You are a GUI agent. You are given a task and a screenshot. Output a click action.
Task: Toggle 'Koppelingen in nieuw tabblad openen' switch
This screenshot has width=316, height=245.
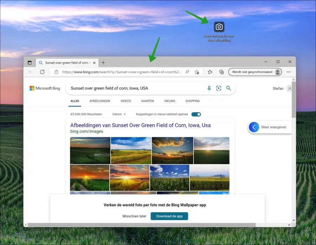pos(196,114)
